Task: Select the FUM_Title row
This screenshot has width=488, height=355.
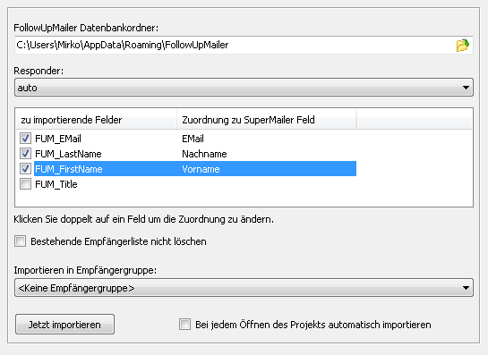Action: pyautogui.click(x=186, y=184)
